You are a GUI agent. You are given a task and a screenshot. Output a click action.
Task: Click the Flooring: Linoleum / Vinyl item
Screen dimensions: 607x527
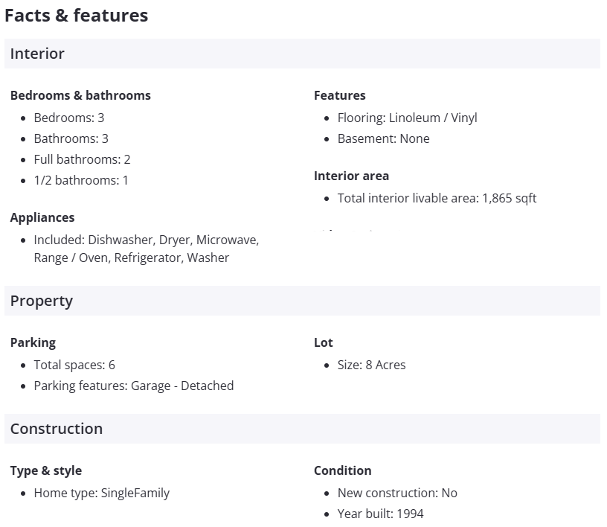(x=407, y=118)
